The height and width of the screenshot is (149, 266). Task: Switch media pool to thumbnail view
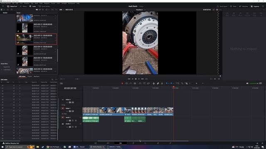(40, 10)
